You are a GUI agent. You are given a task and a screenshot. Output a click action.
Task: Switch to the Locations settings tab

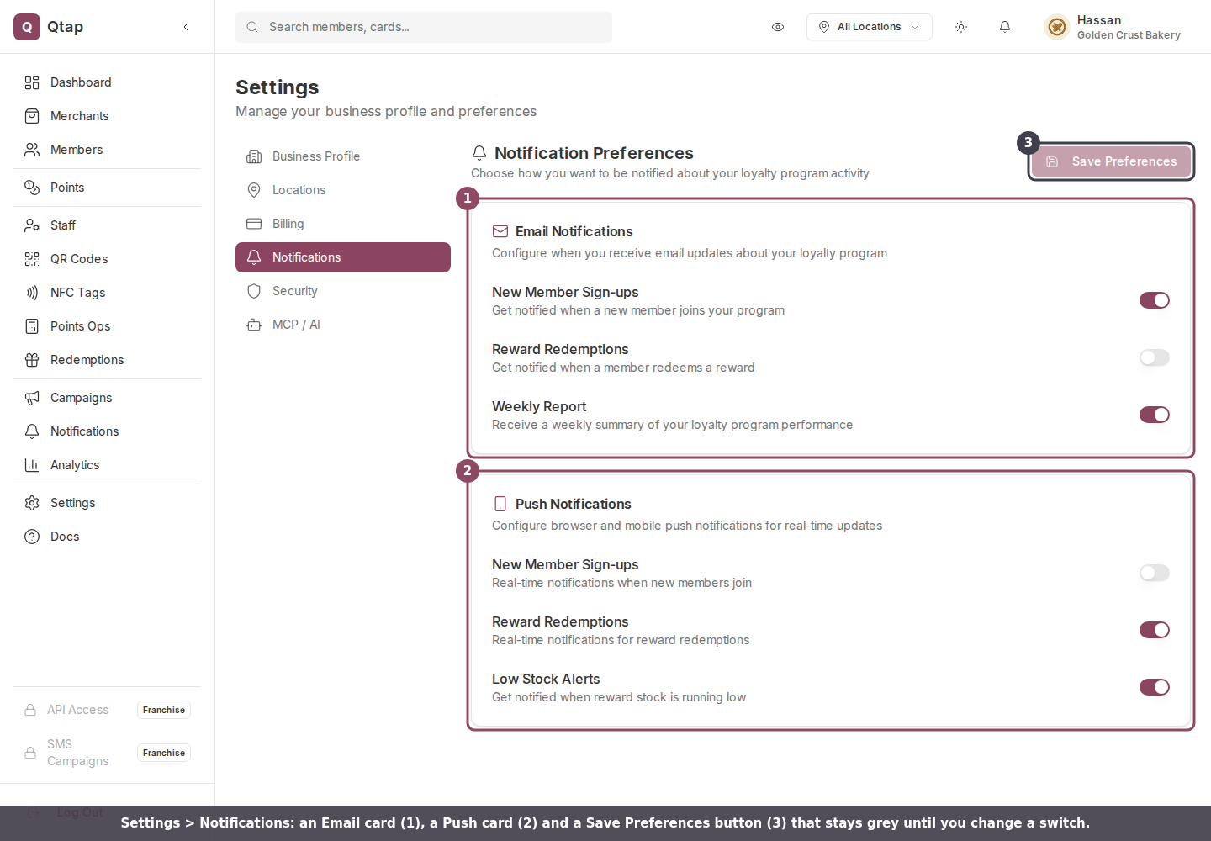[x=343, y=190]
